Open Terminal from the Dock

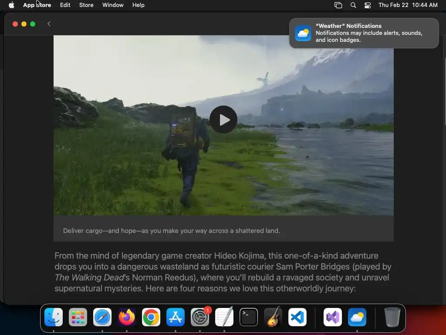(249, 317)
